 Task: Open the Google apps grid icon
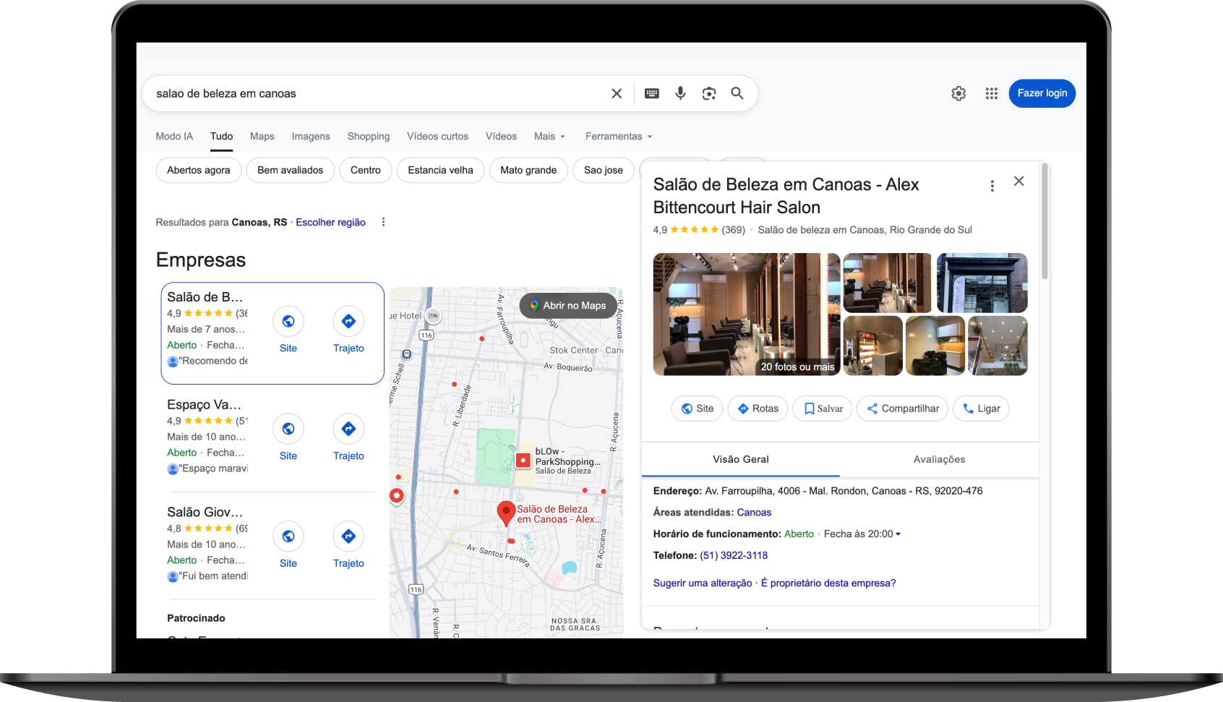(992, 93)
